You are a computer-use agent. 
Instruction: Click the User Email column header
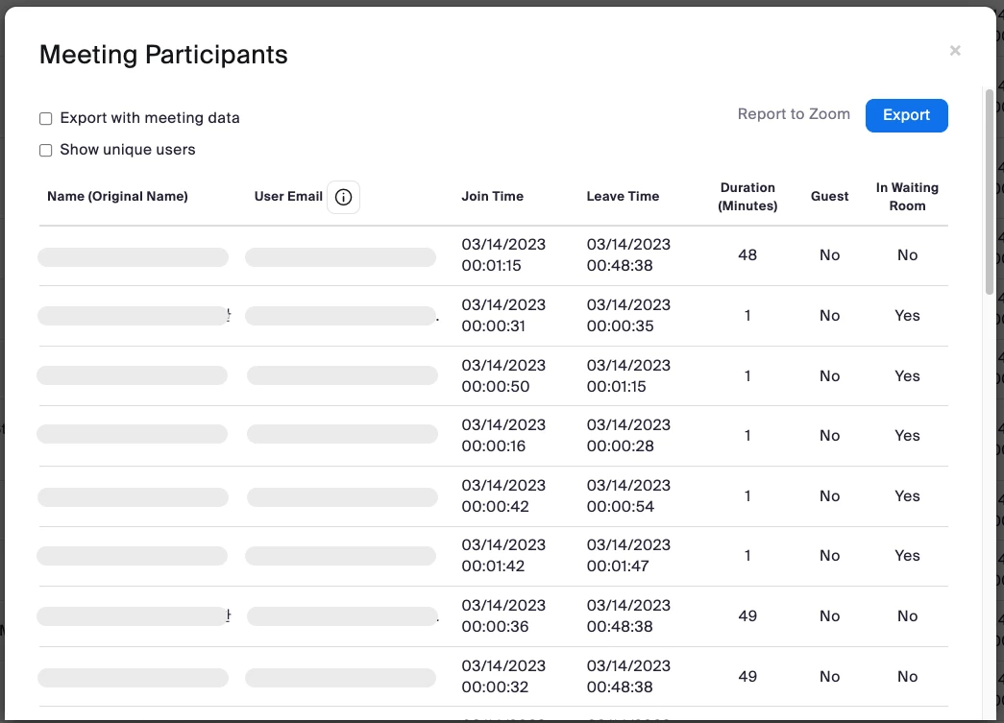288,197
